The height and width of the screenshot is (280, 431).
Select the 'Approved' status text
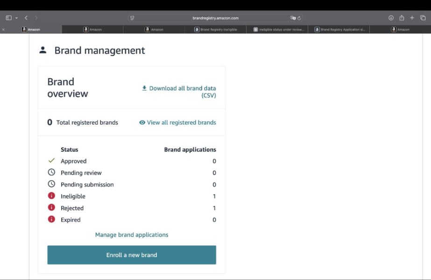pyautogui.click(x=73, y=161)
